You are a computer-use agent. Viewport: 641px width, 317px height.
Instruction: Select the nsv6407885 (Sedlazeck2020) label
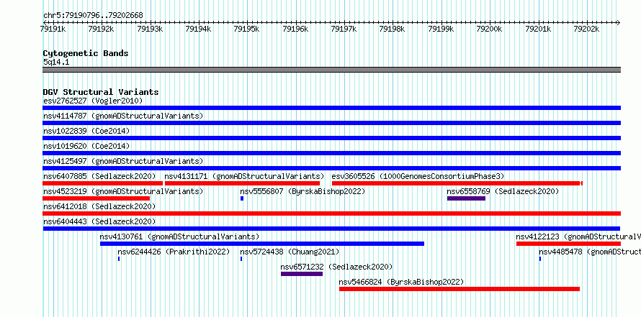point(99,176)
